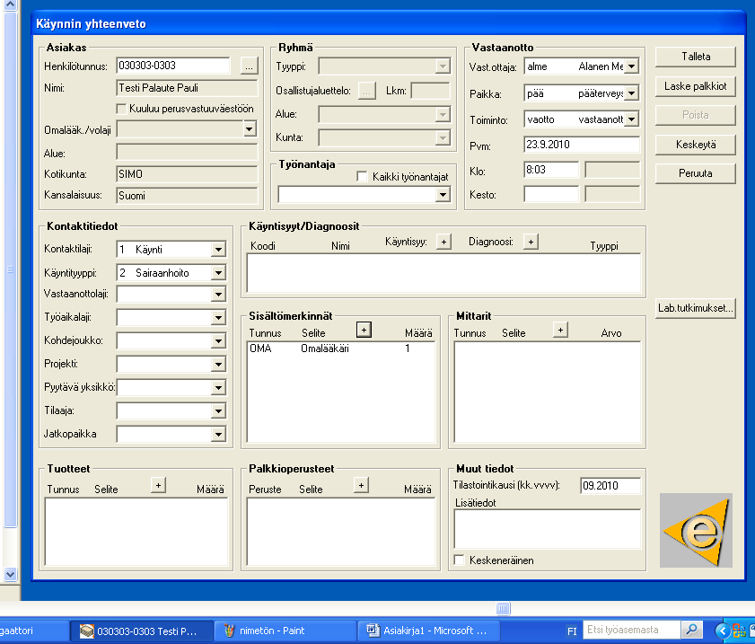This screenshot has height=644, width=755.
Task: Expand Kohdejoukko dropdown
Action: coord(218,341)
